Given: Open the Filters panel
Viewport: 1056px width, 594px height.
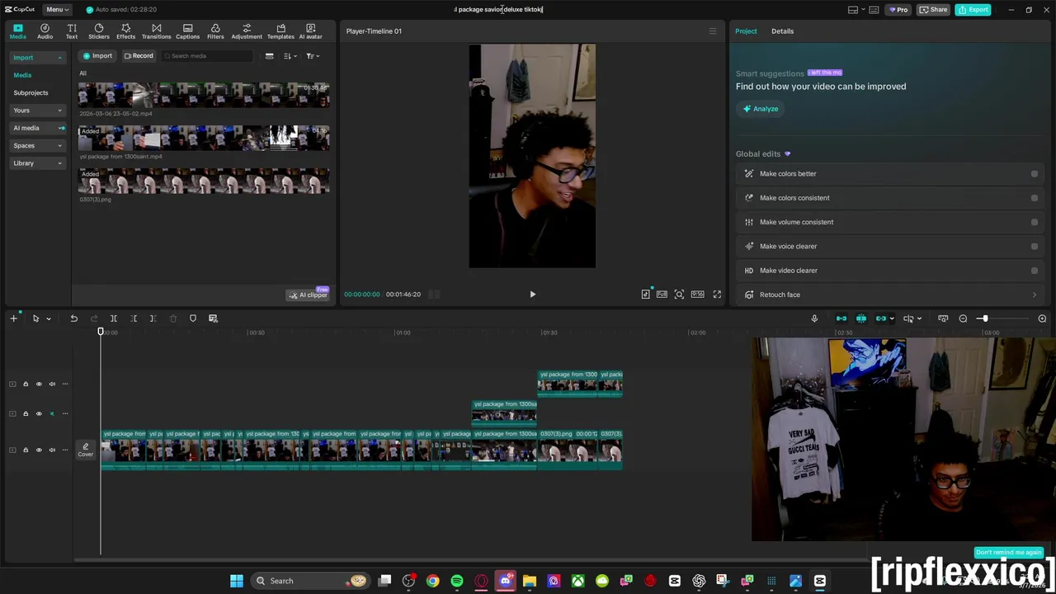Looking at the screenshot, I should pyautogui.click(x=215, y=31).
